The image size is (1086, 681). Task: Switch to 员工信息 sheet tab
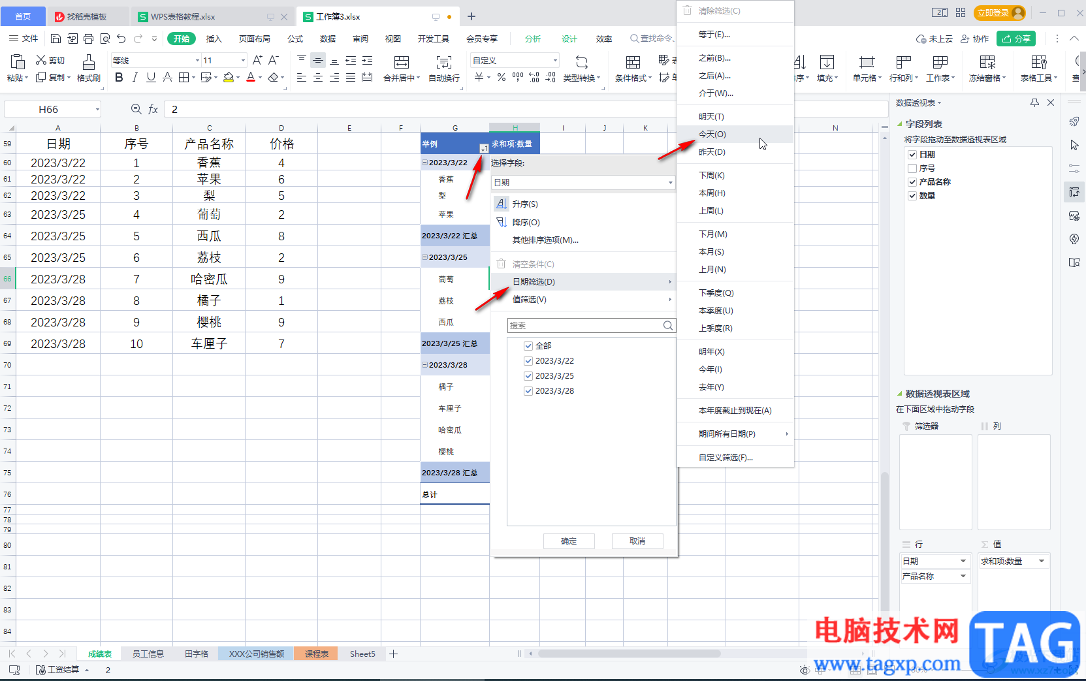click(148, 654)
